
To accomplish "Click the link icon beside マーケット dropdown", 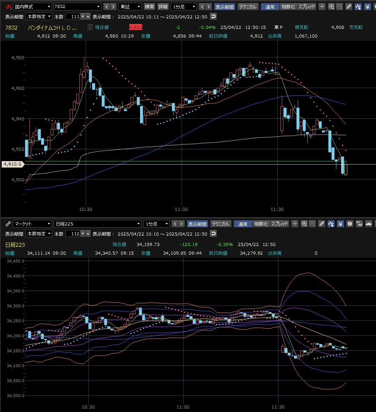I will pos(8,224).
